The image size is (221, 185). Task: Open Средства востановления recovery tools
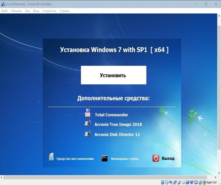(x=75, y=159)
